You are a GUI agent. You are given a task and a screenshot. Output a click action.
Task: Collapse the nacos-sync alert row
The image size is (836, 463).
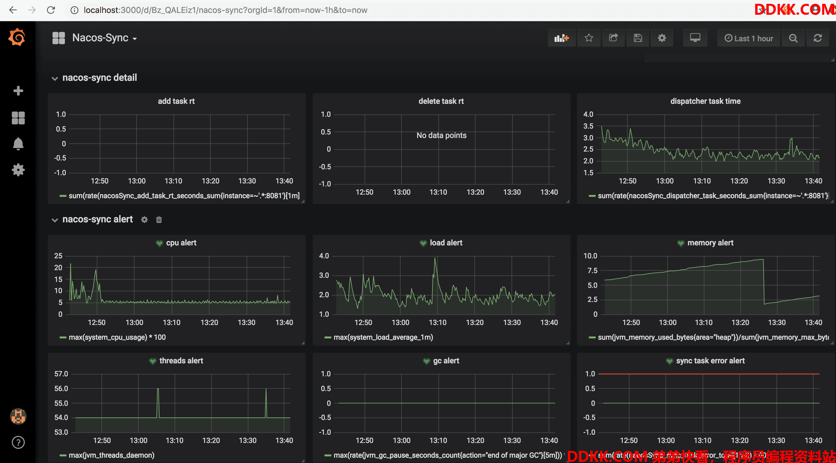point(55,220)
